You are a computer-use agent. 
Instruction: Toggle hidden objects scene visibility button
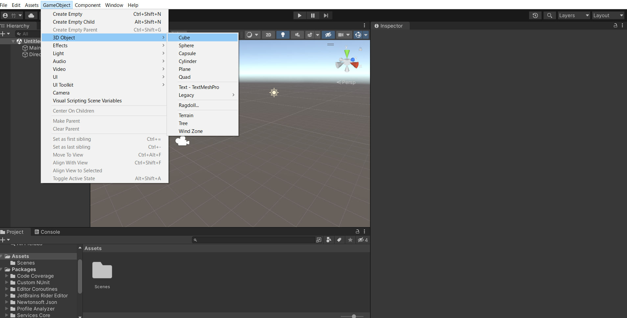[x=328, y=35]
